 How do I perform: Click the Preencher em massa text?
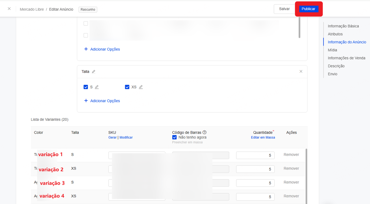tap(187, 142)
